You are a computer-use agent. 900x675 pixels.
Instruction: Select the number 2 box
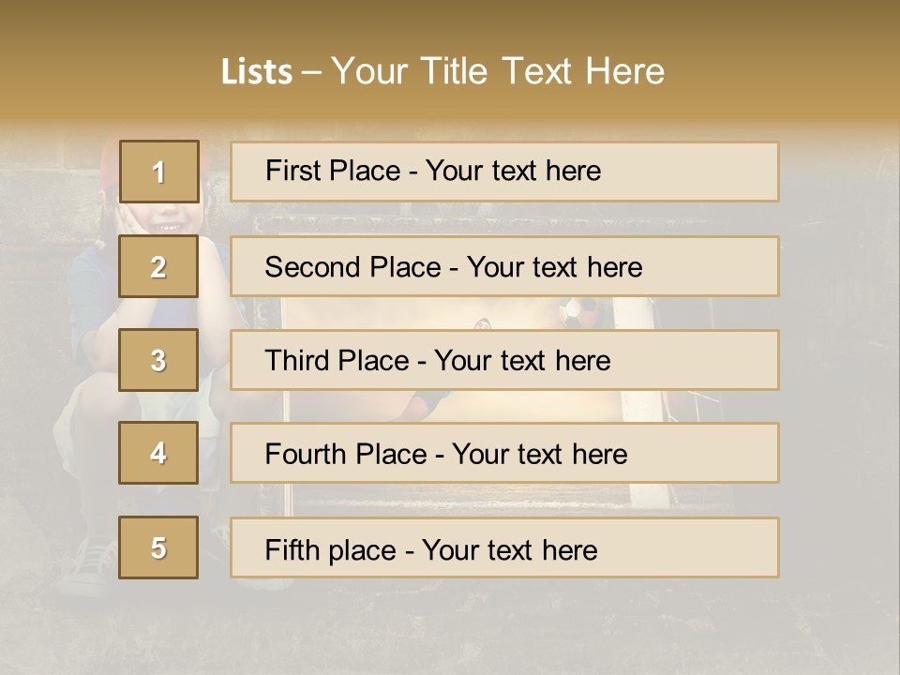click(x=158, y=266)
